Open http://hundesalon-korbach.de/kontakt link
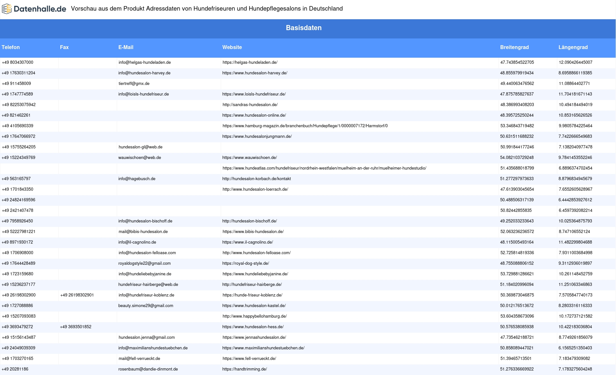Viewport: 616px width, 375px height. (x=257, y=179)
